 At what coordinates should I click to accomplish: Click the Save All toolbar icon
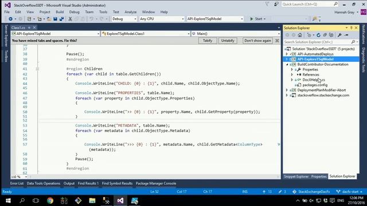point(61,19)
